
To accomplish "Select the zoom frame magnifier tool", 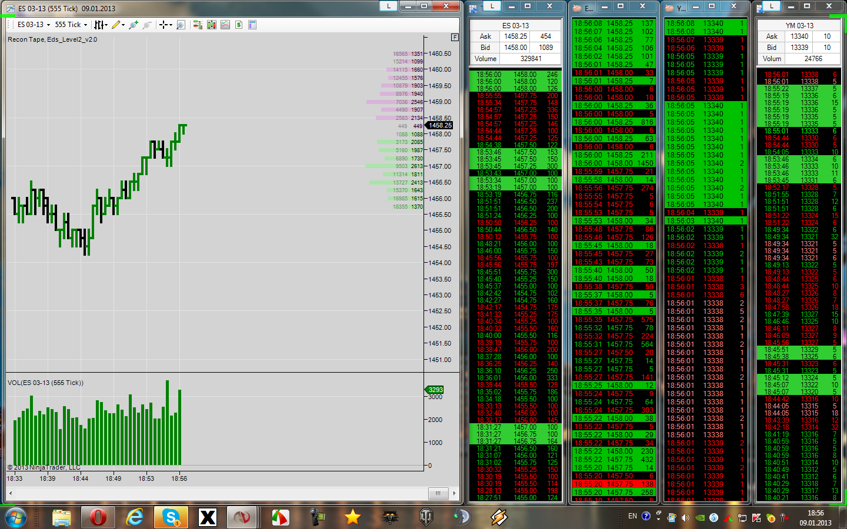I will click(181, 25).
